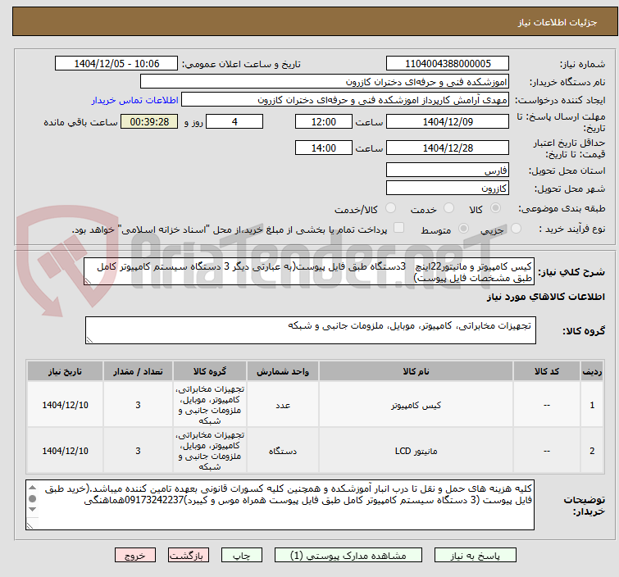Viewport: 619px width, 577px height.
Task: Choose 'متوسط' purchase process radio
Action: pos(463,229)
